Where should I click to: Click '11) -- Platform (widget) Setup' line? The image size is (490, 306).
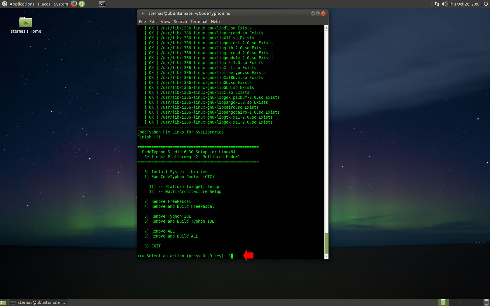click(184, 187)
